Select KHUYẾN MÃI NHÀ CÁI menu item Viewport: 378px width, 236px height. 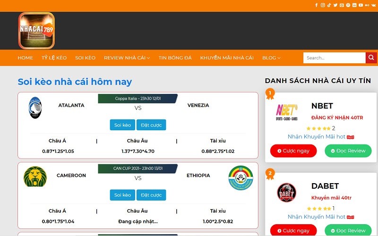pos(227,58)
